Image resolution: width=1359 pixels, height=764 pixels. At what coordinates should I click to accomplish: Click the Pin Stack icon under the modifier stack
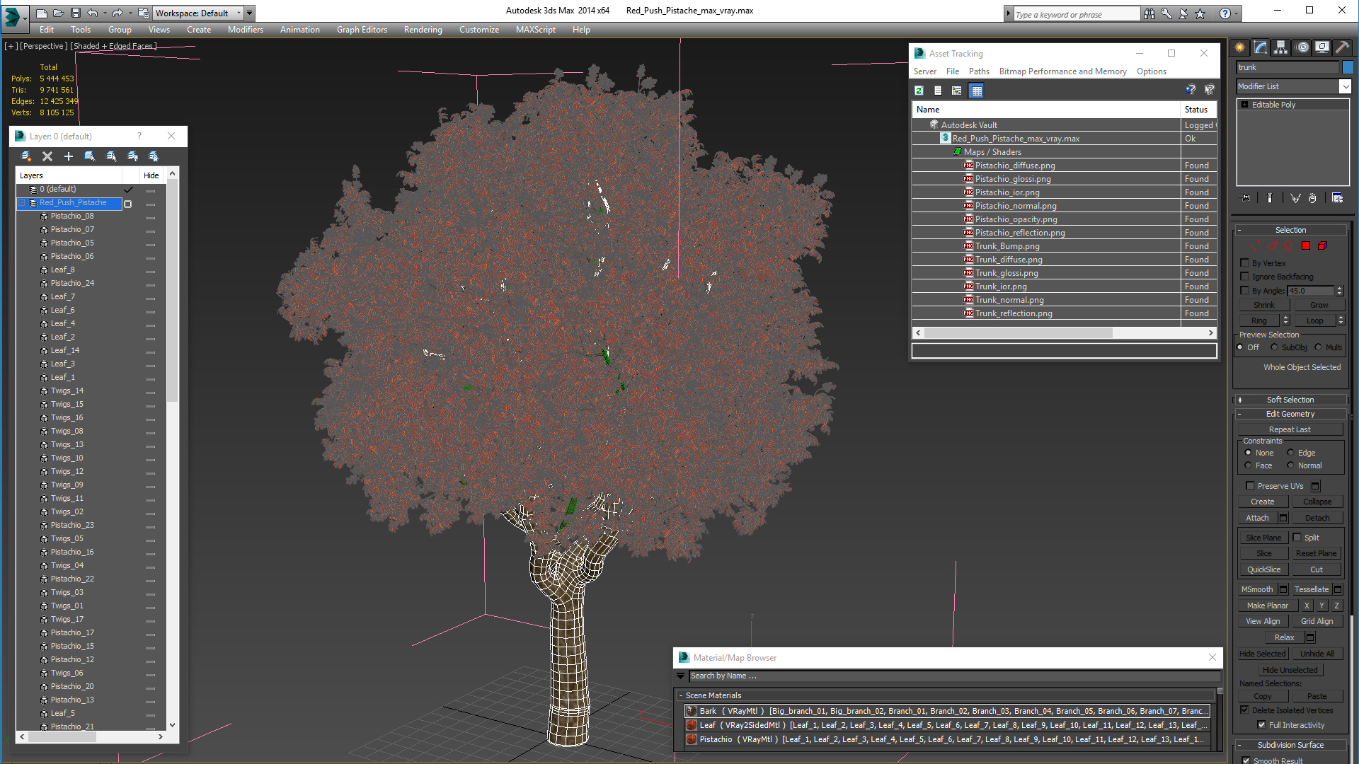(x=1246, y=198)
